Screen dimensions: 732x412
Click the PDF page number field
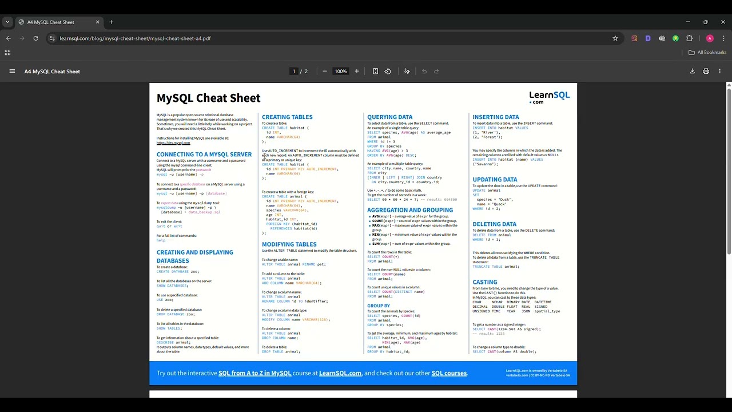point(294,72)
